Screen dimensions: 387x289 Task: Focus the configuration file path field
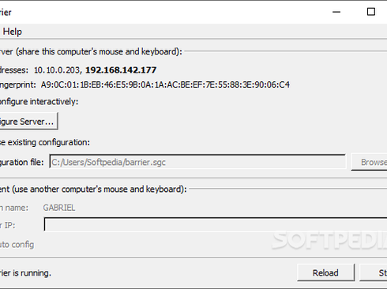coord(197,162)
